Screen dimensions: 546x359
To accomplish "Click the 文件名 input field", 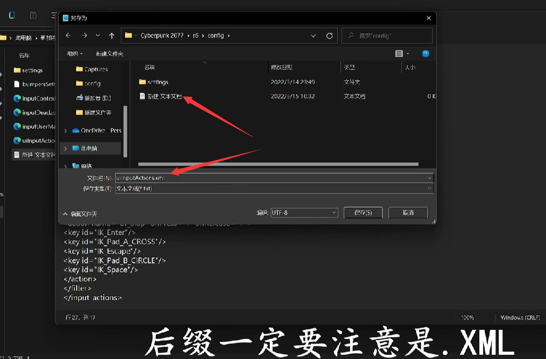I will pyautogui.click(x=271, y=177).
